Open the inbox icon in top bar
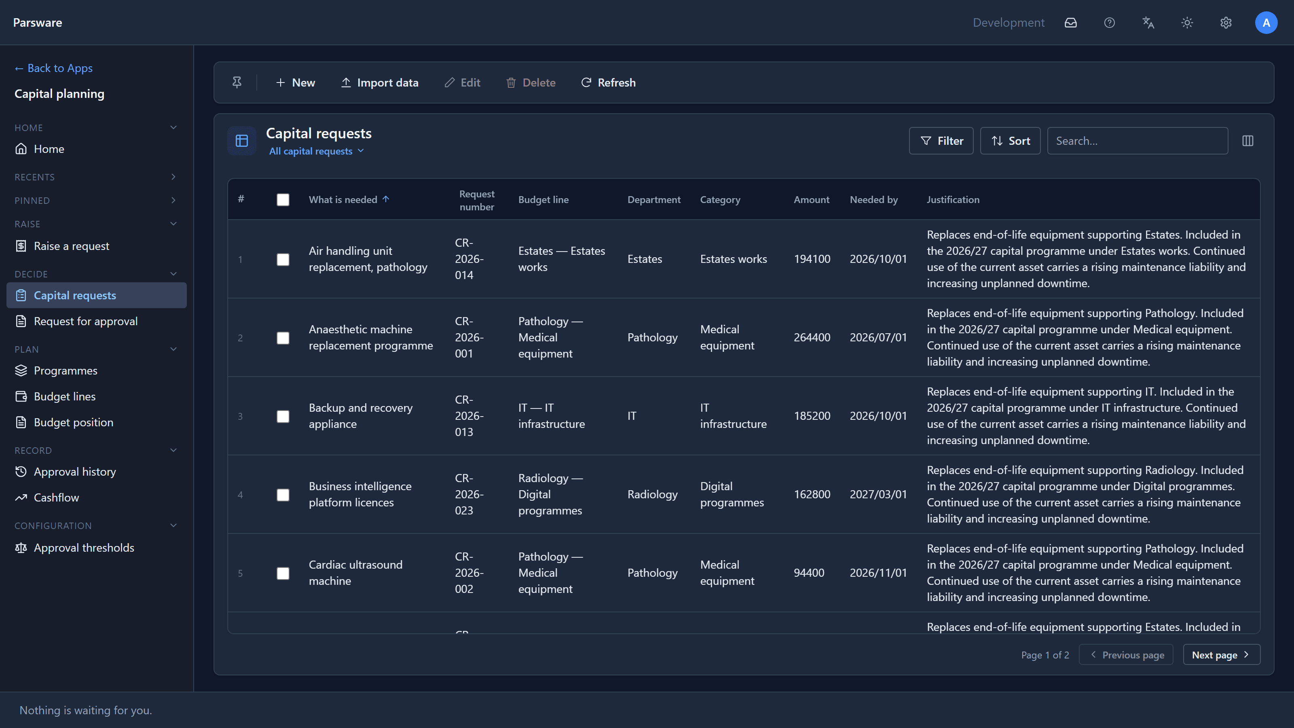This screenshot has height=728, width=1294. pos(1070,23)
